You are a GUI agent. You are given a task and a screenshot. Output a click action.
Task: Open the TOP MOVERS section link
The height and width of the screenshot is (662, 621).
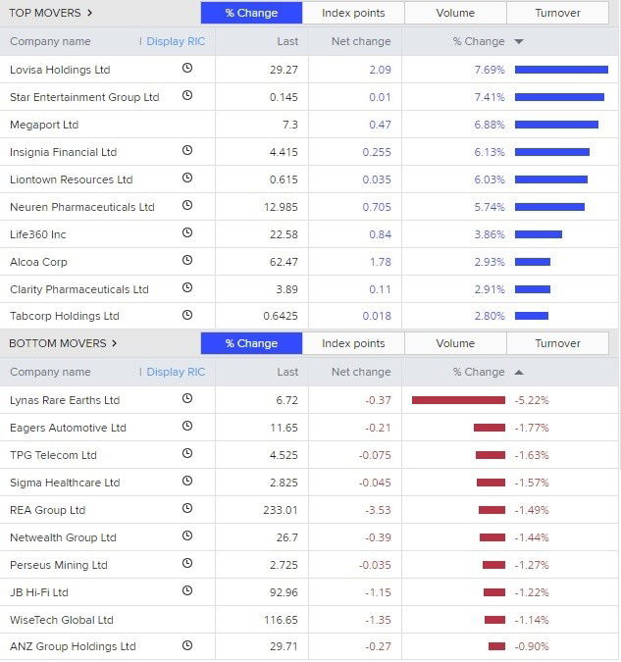(x=50, y=13)
